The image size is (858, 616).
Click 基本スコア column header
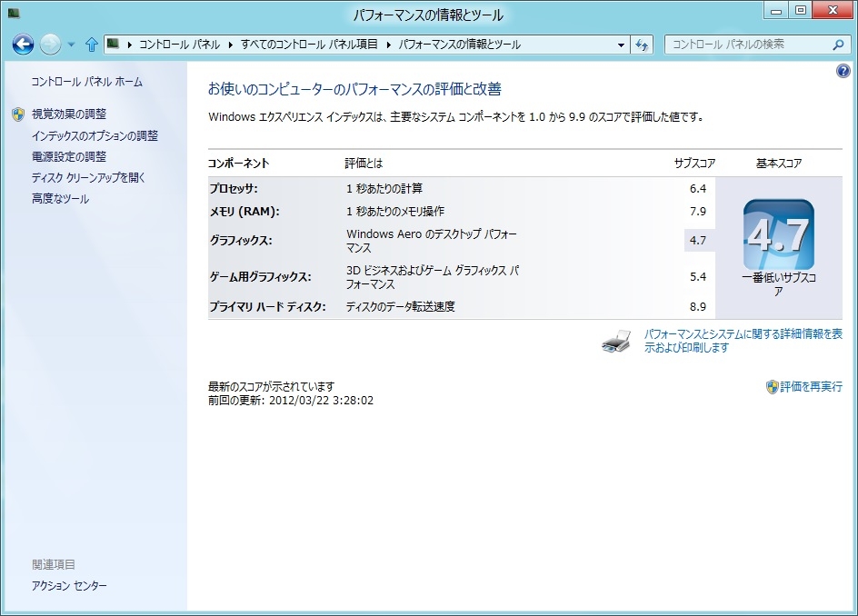(x=779, y=164)
